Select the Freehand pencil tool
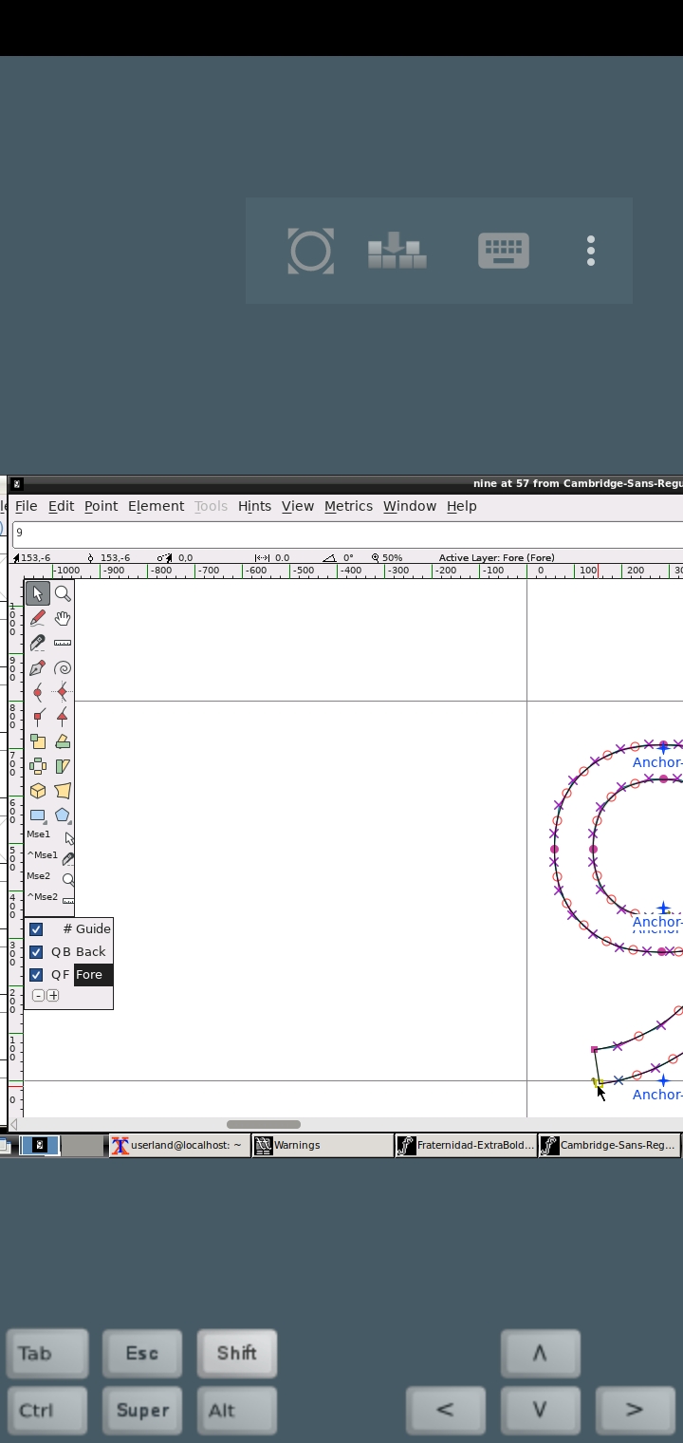Viewport: 683px width, 1443px height. (x=38, y=618)
